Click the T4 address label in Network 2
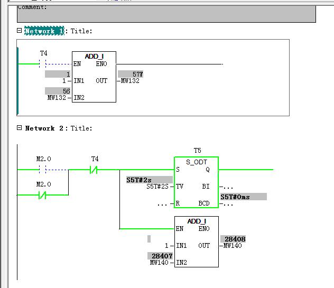The width and height of the screenshot is (334, 288). pyautogui.click(x=95, y=159)
